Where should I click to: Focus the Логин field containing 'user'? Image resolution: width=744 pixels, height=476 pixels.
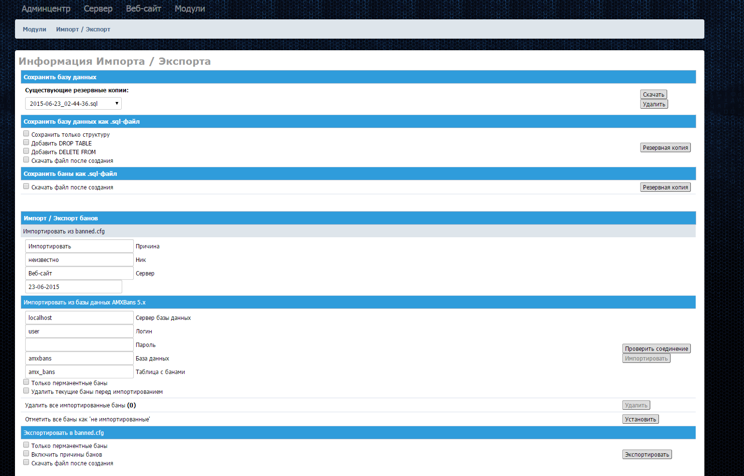click(x=79, y=331)
